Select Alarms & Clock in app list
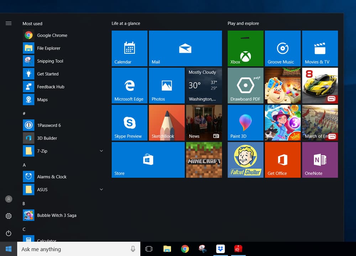This screenshot has width=356, height=256. pos(63,177)
